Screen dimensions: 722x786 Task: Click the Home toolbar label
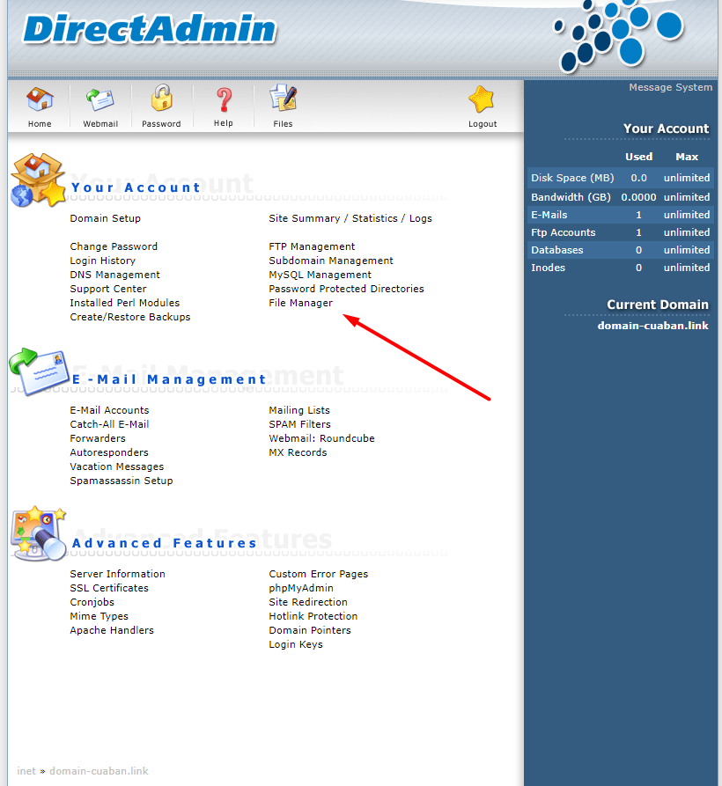pos(40,124)
